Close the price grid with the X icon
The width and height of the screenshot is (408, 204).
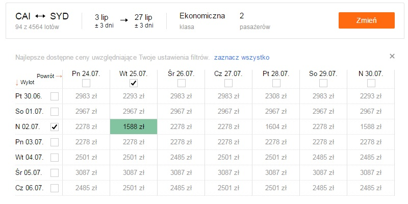pyautogui.click(x=392, y=56)
